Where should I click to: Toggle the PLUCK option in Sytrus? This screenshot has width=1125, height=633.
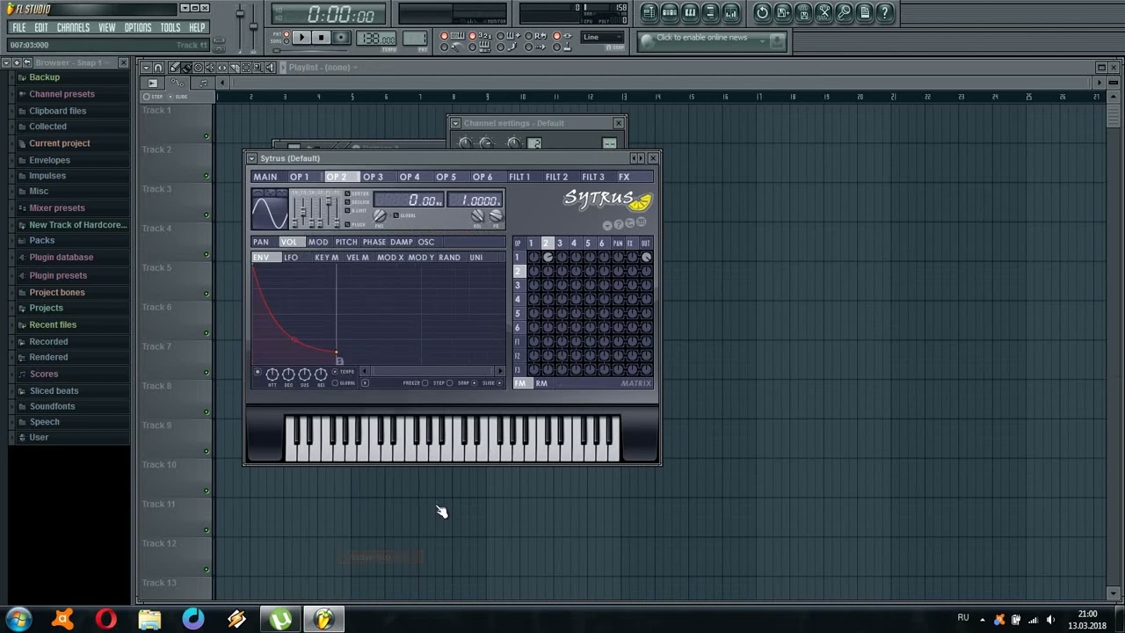[x=356, y=225]
